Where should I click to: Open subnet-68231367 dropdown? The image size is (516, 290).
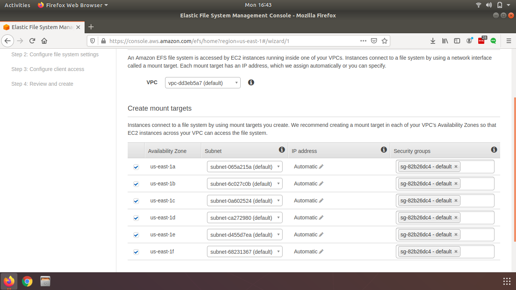tap(245, 251)
